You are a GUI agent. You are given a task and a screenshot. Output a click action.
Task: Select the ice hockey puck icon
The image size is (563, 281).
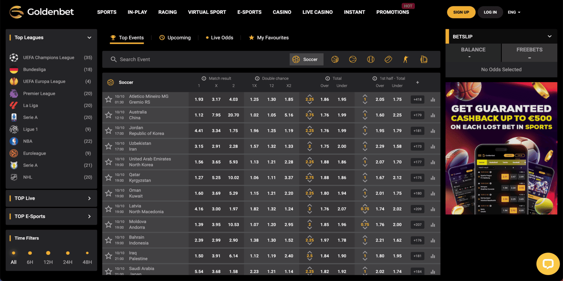[x=388, y=59]
